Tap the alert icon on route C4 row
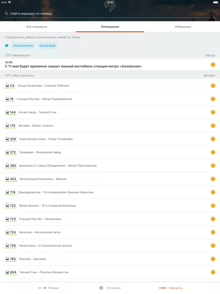 tap(213, 85)
